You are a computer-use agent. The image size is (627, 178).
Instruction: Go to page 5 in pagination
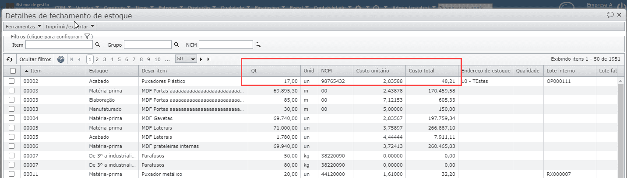point(119,59)
